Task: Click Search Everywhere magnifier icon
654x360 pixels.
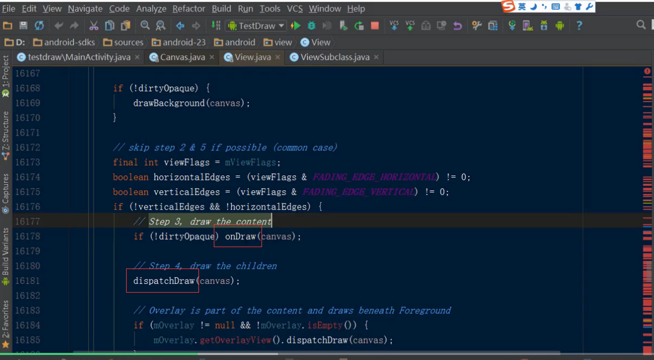Action: click(641, 25)
